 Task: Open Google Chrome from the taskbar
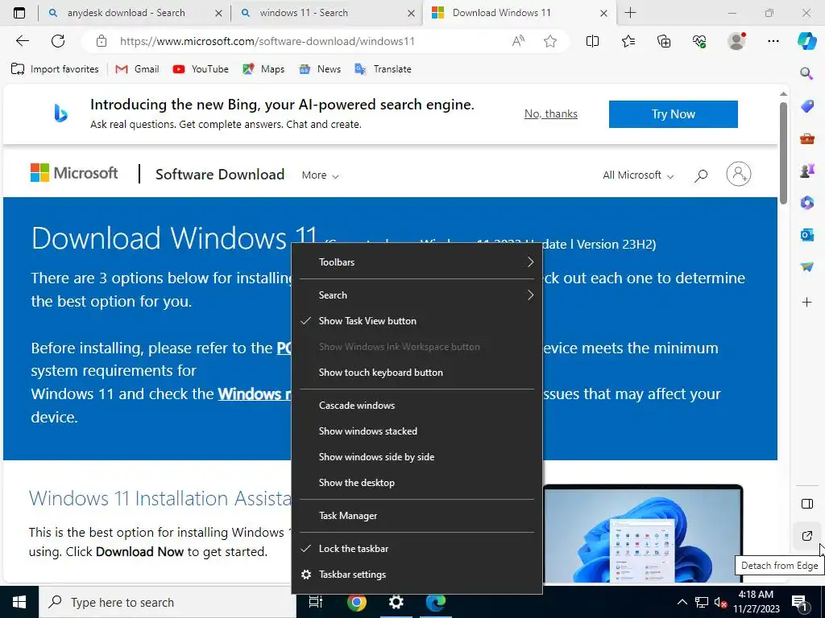pyautogui.click(x=357, y=602)
